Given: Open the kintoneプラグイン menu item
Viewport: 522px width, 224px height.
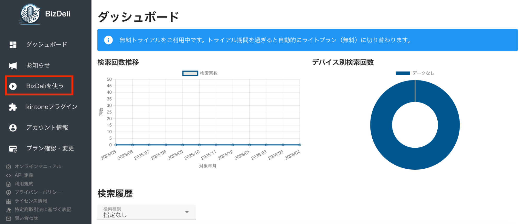Looking at the screenshot, I should (52, 107).
